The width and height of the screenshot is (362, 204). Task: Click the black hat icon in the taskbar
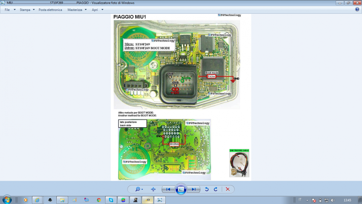coord(50,200)
